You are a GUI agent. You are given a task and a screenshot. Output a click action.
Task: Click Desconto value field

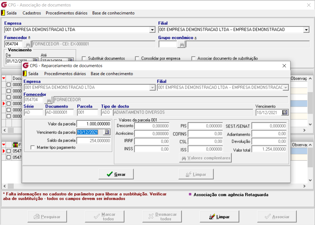[x=152, y=126]
